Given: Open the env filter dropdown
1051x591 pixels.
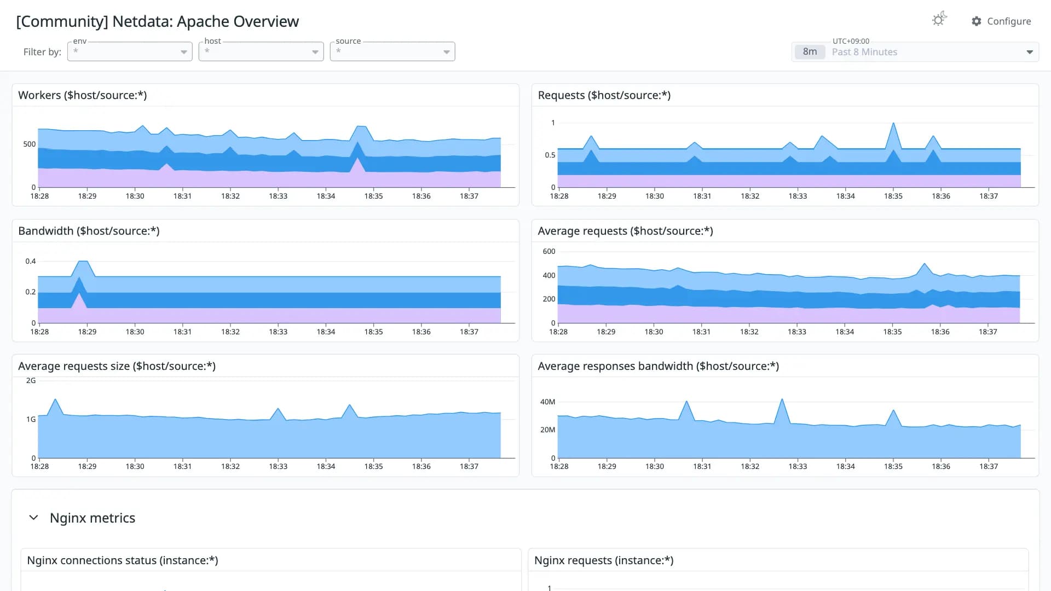Looking at the screenshot, I should [x=130, y=51].
